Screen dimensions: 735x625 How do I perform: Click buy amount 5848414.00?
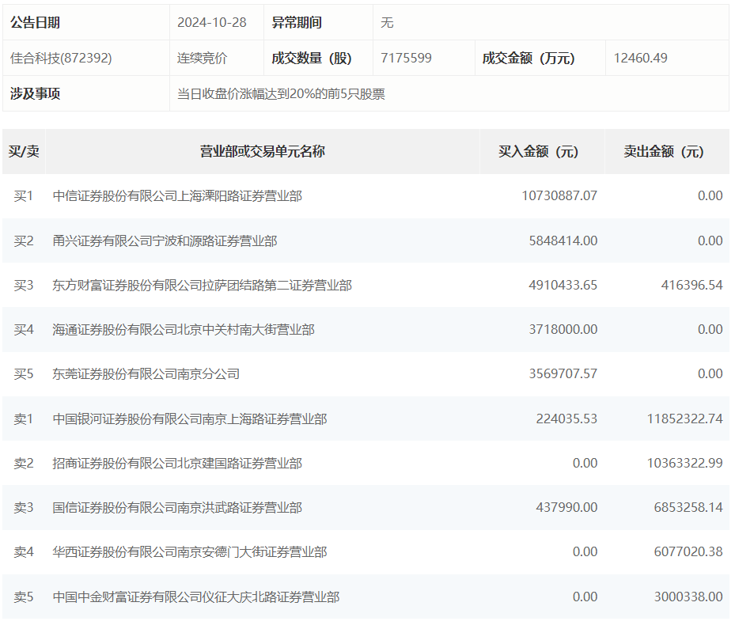[563, 241]
